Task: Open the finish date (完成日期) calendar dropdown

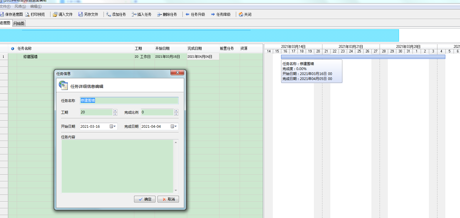Action: click(x=174, y=127)
